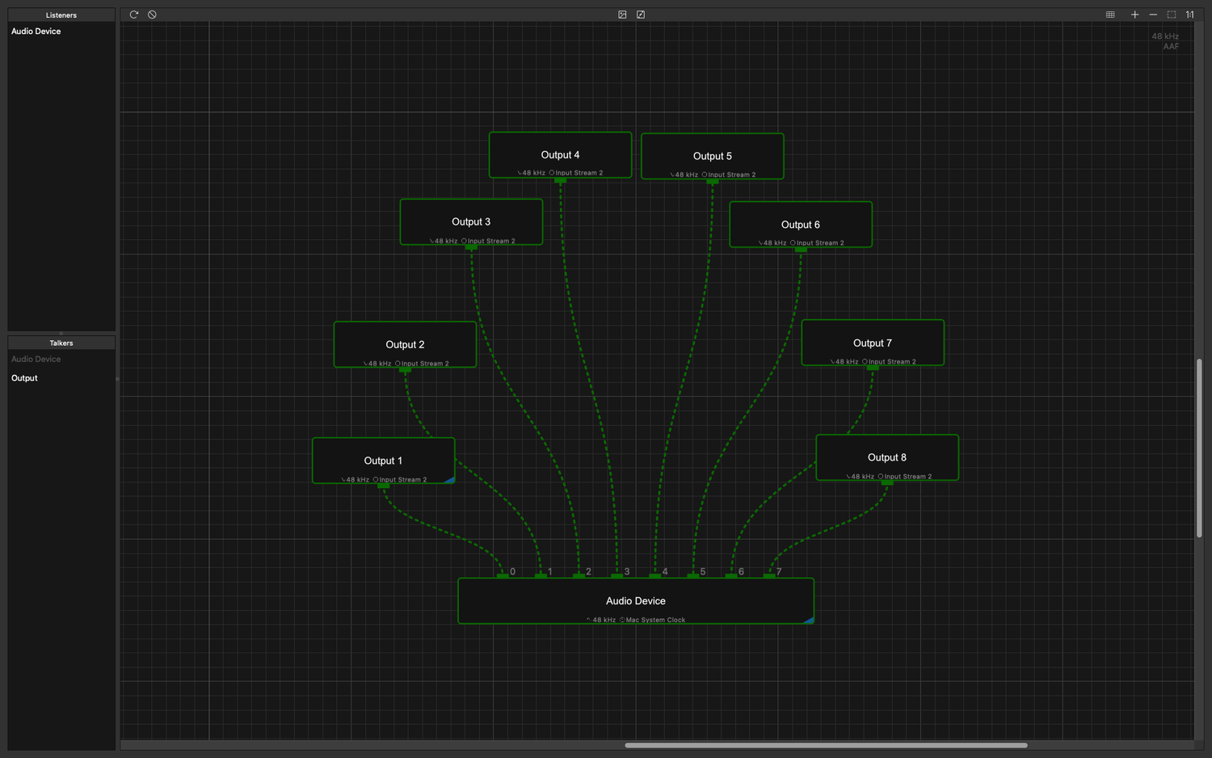1212x758 pixels.
Task: Click input port 7 on Audio Device
Action: coord(769,575)
